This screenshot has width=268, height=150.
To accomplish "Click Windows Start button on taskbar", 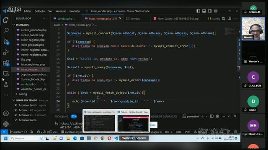I will pos(5,138).
